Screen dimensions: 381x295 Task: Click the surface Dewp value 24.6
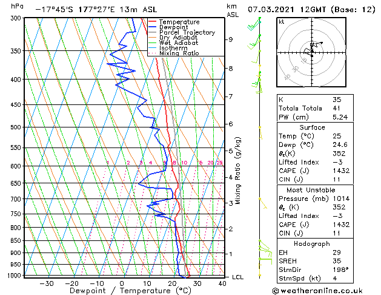click(x=340, y=145)
